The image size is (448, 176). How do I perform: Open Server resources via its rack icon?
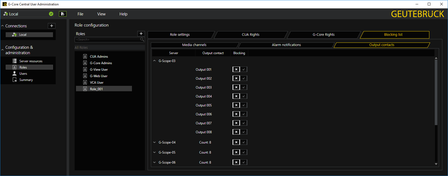pos(15,61)
